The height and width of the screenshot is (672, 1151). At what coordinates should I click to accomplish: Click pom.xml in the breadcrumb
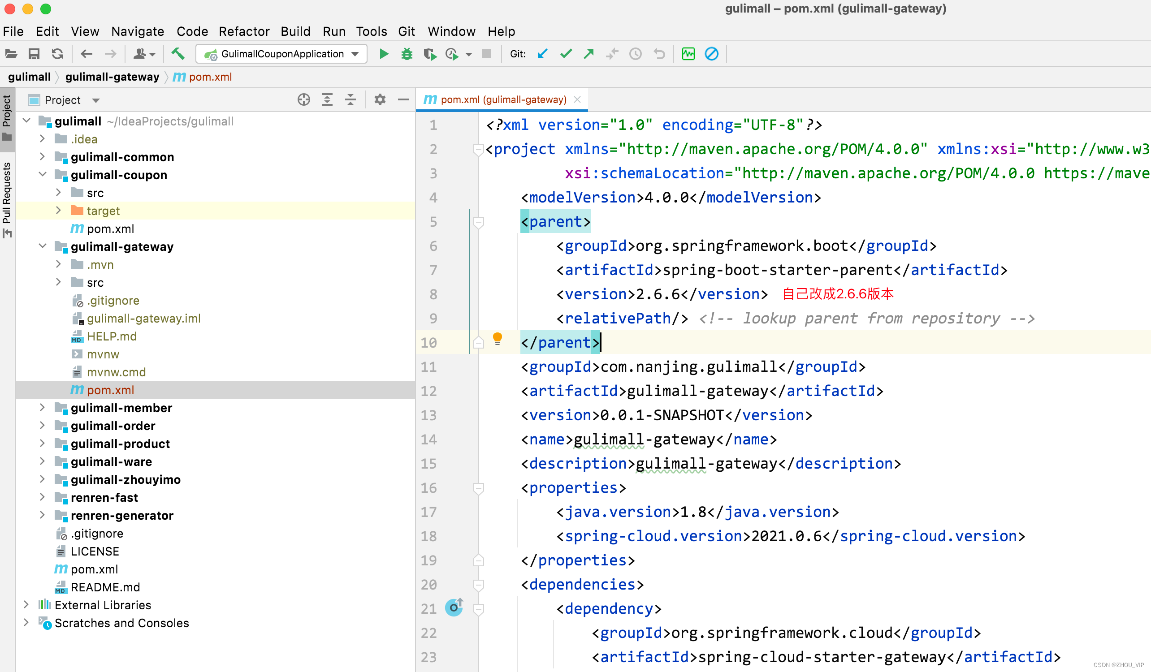point(203,77)
